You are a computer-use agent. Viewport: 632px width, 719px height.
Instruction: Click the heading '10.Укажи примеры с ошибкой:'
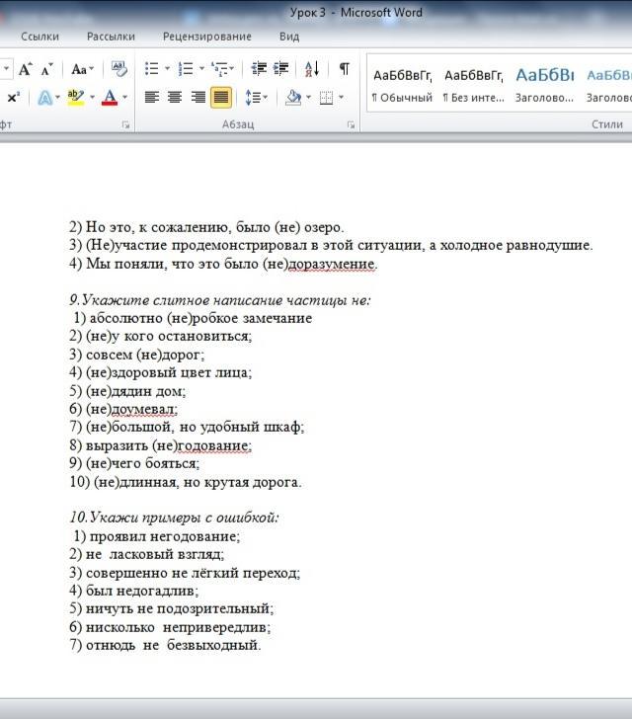(x=174, y=518)
